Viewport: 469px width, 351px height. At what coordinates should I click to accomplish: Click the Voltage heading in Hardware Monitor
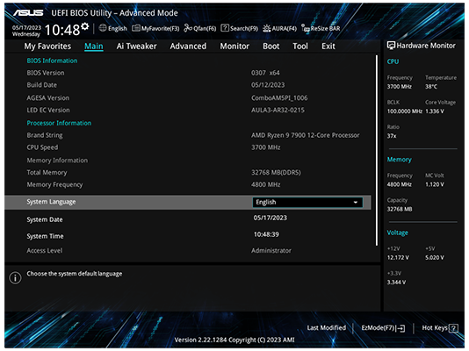397,233
